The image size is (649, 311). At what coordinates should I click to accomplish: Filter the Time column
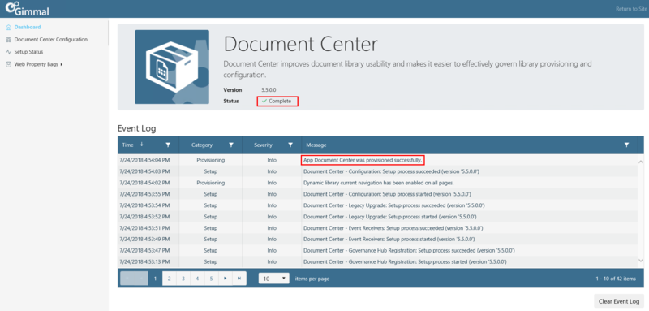[168, 145]
